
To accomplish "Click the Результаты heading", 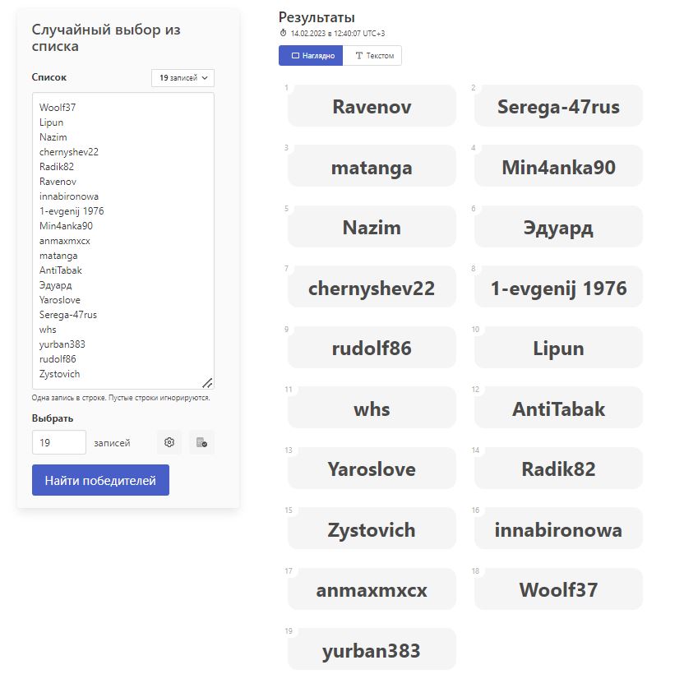I will click(317, 16).
